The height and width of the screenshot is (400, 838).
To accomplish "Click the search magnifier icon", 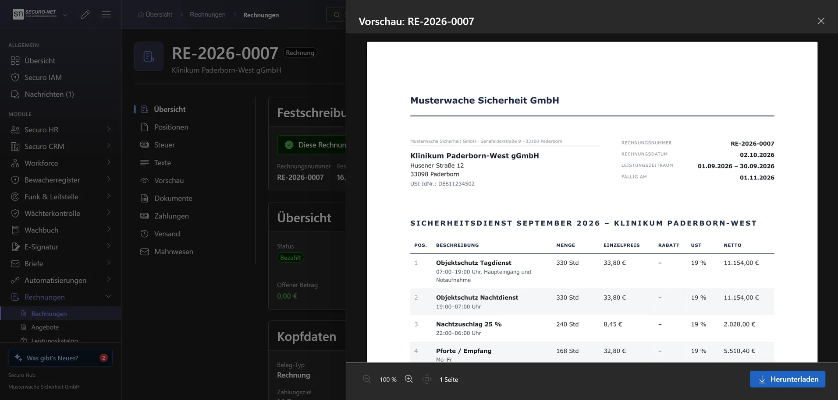I will [x=337, y=15].
